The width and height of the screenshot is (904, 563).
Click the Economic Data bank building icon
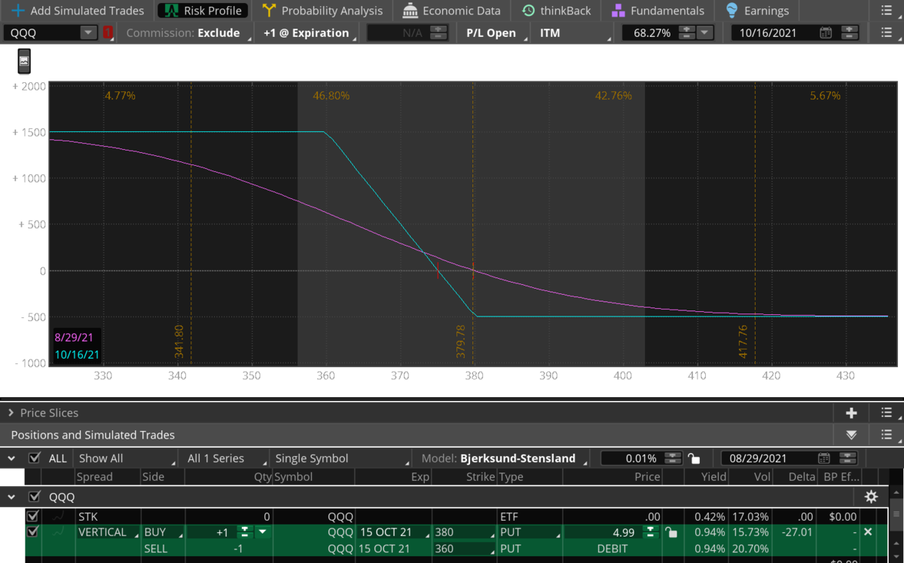click(410, 11)
